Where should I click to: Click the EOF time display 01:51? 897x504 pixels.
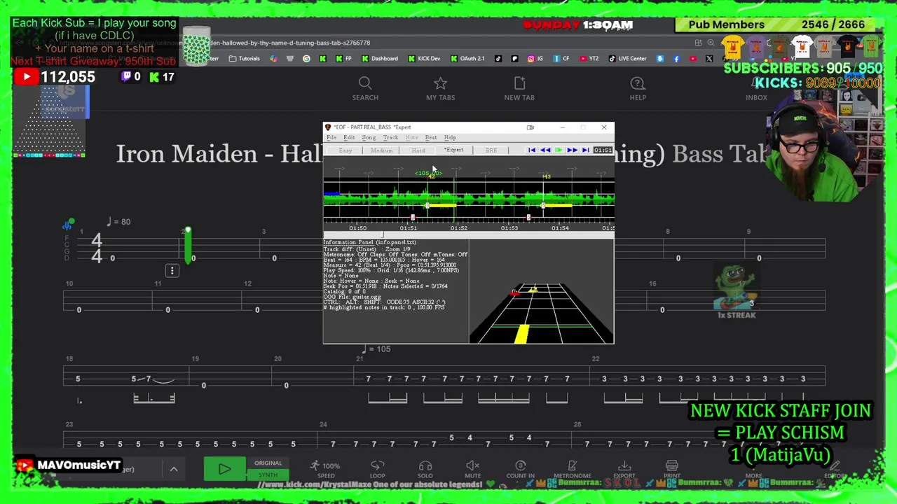[x=603, y=150]
